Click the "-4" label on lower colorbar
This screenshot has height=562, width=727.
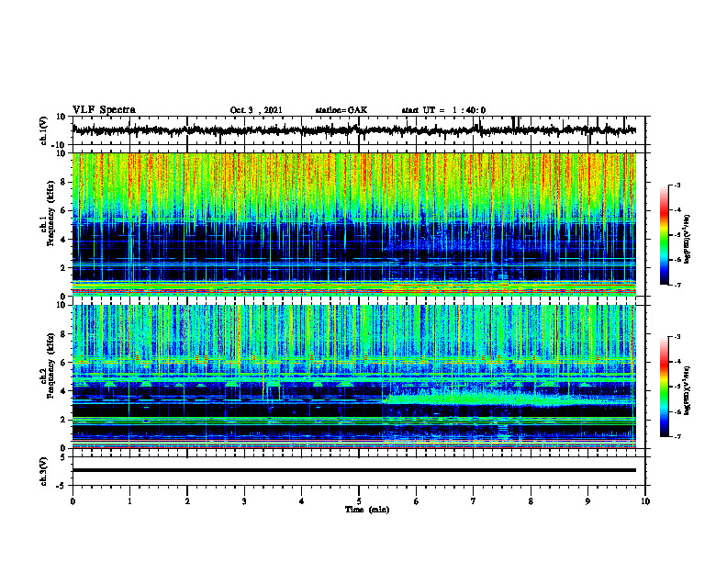(677, 362)
